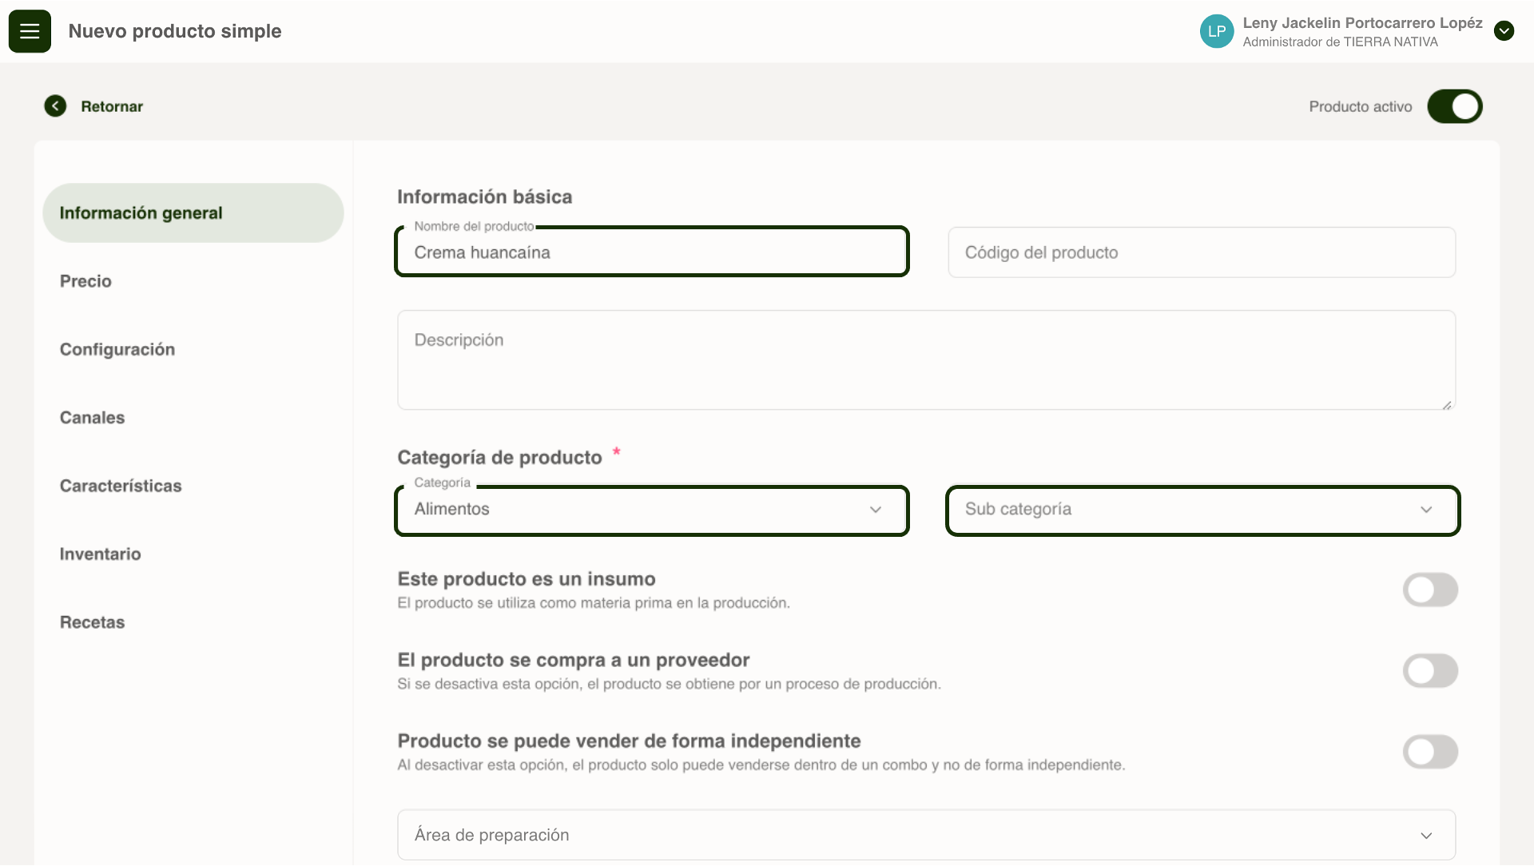Enable Este producto es un insumo
The height and width of the screenshot is (866, 1534).
tap(1430, 590)
